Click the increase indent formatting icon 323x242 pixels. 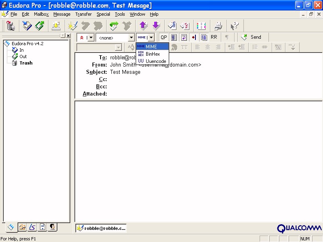(x=231, y=47)
